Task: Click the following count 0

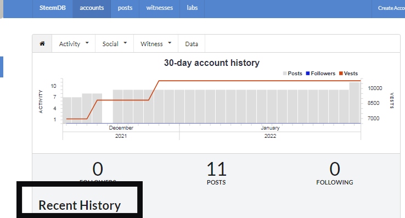Action: click(x=335, y=169)
